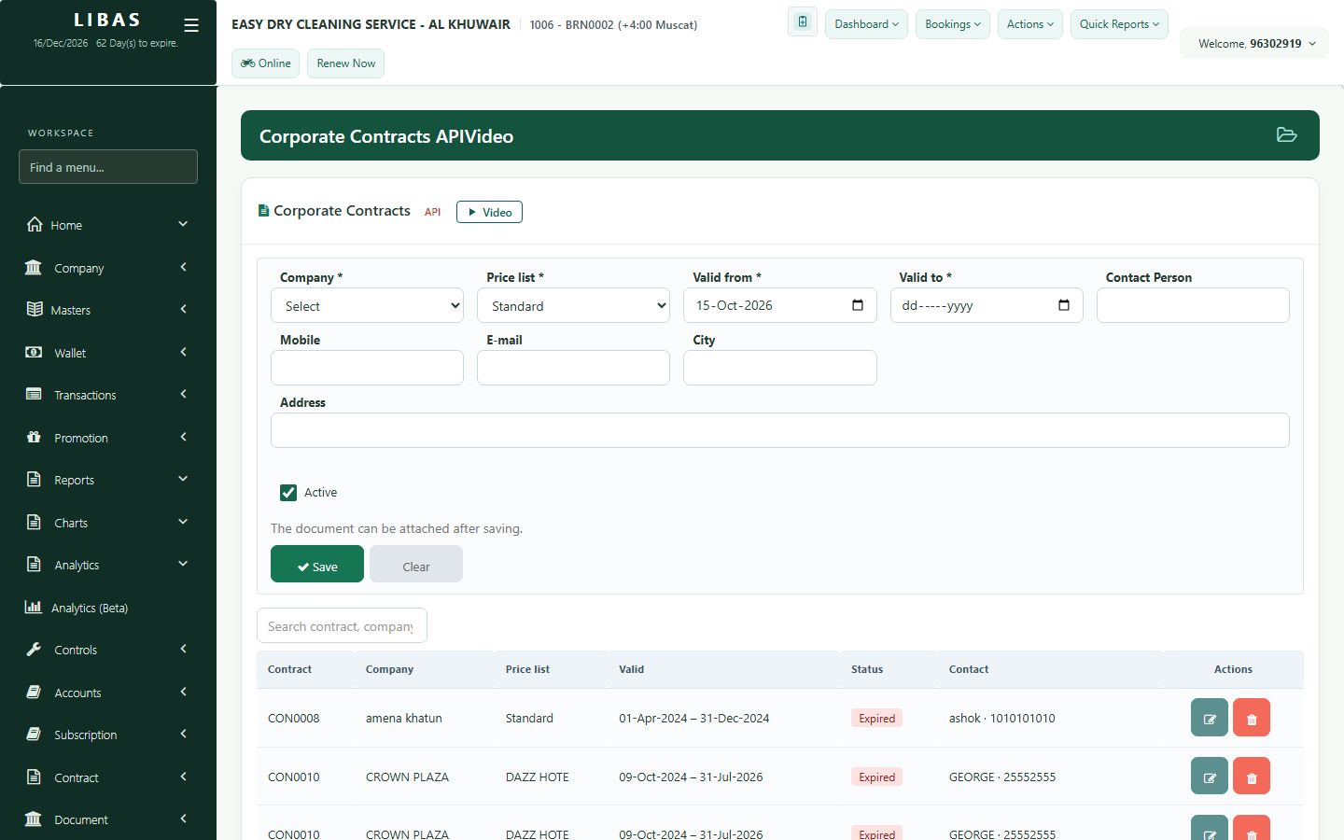Image resolution: width=1344 pixels, height=840 pixels.
Task: Click the Search contract input field
Action: point(342,625)
